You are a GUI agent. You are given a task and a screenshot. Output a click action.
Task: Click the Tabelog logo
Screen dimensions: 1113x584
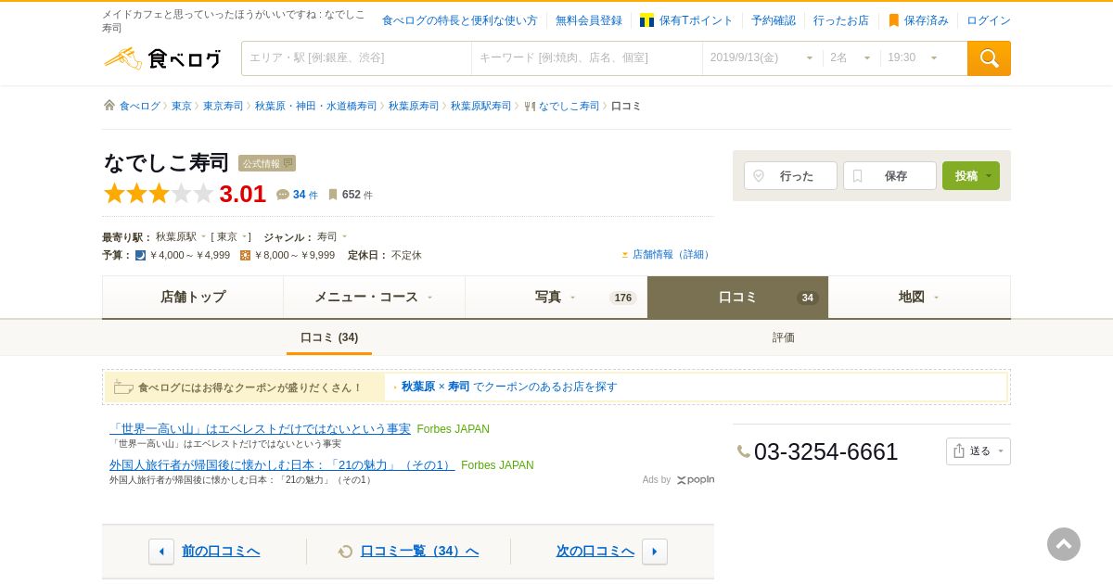162,58
